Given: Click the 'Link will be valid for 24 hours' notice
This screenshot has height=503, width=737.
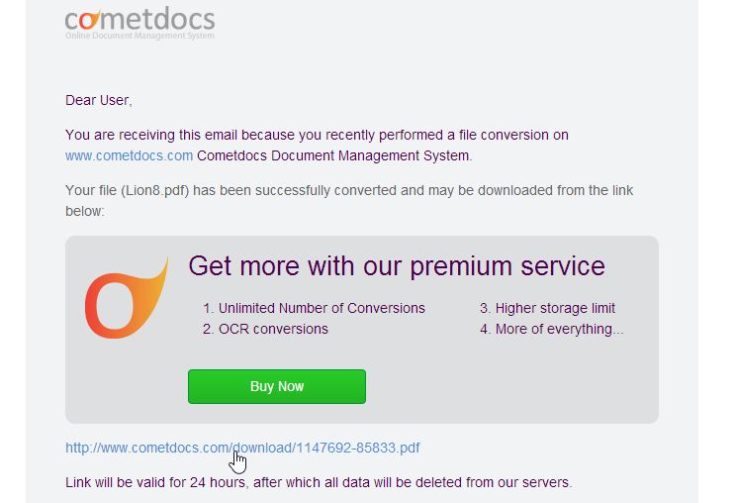Looking at the screenshot, I should [x=319, y=482].
